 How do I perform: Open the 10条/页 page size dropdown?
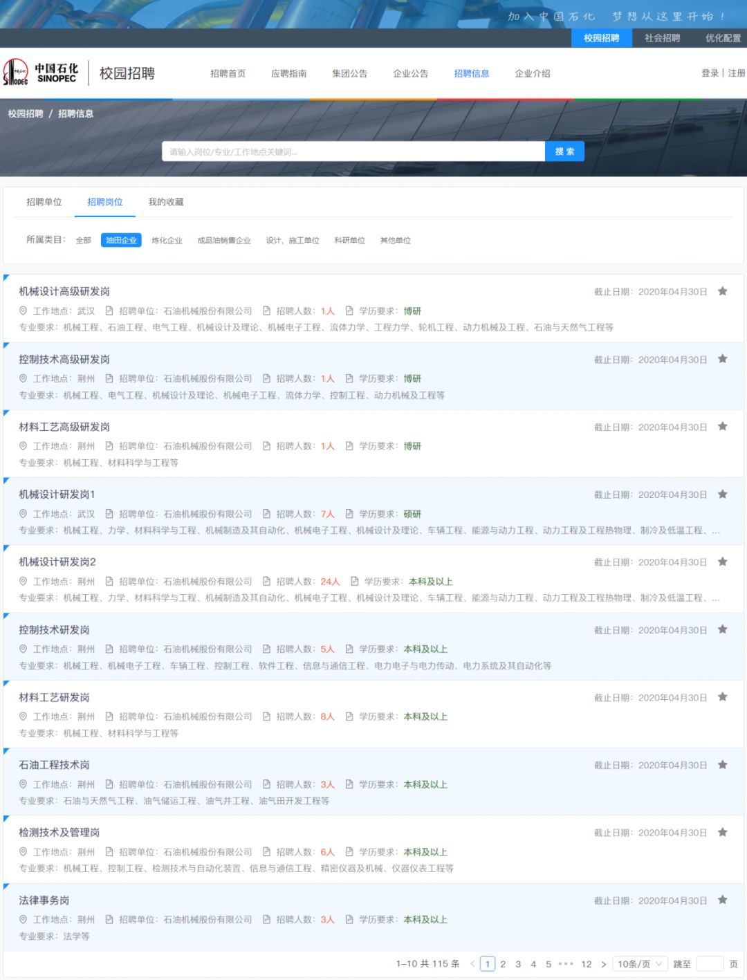pos(640,964)
